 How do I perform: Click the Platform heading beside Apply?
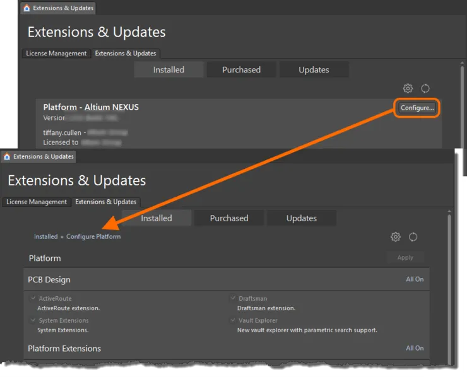(x=45, y=258)
